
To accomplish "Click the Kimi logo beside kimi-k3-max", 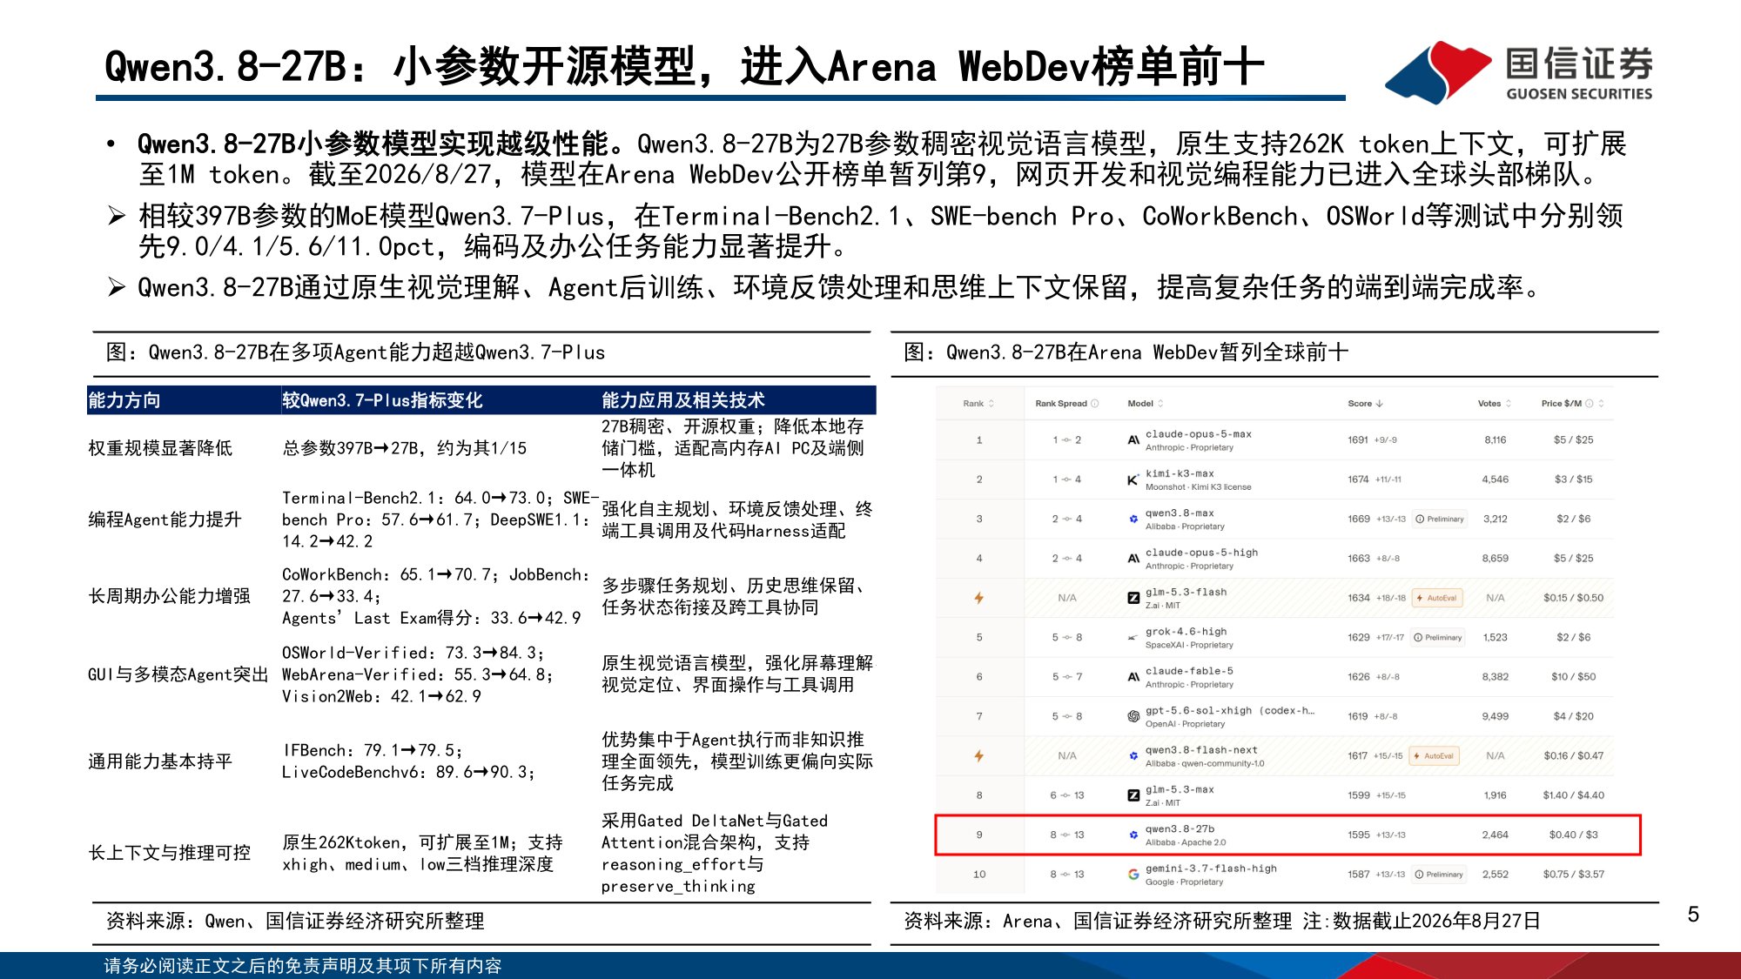I will click(x=1133, y=479).
